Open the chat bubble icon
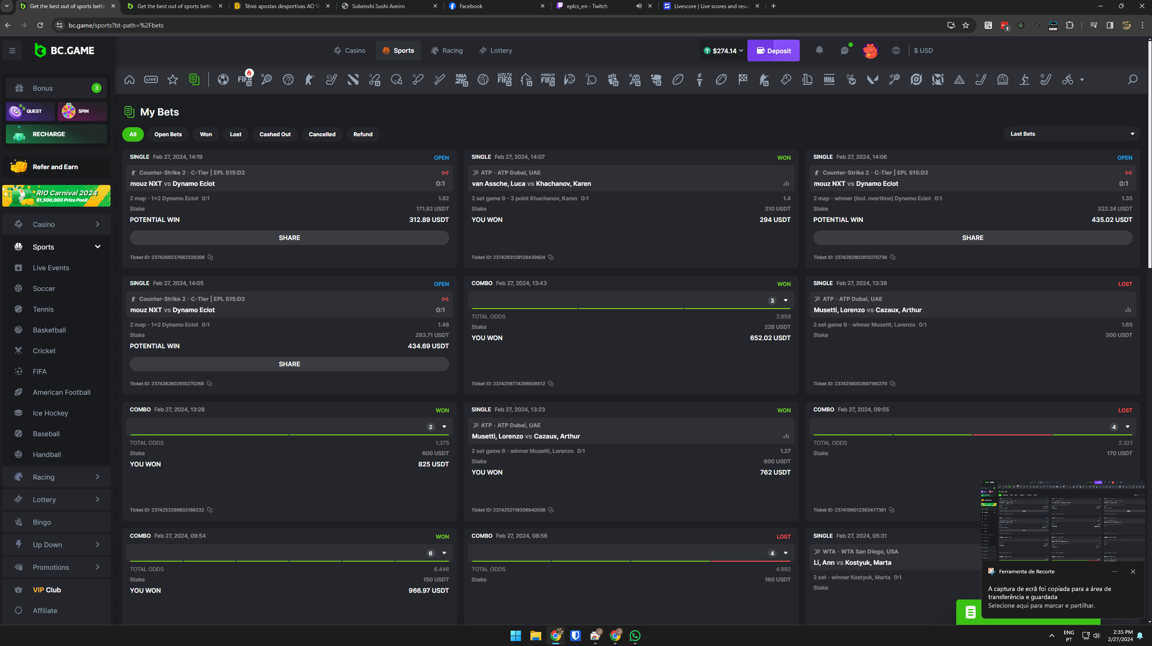The width and height of the screenshot is (1152, 646). [x=845, y=51]
